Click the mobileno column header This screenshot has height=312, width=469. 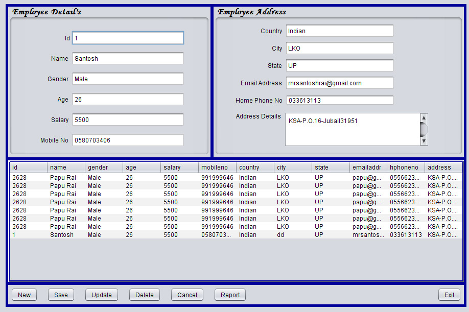217,167
